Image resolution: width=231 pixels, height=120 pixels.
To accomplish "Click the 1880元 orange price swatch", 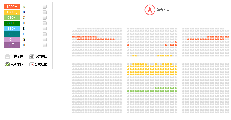I will click(x=12, y=7).
